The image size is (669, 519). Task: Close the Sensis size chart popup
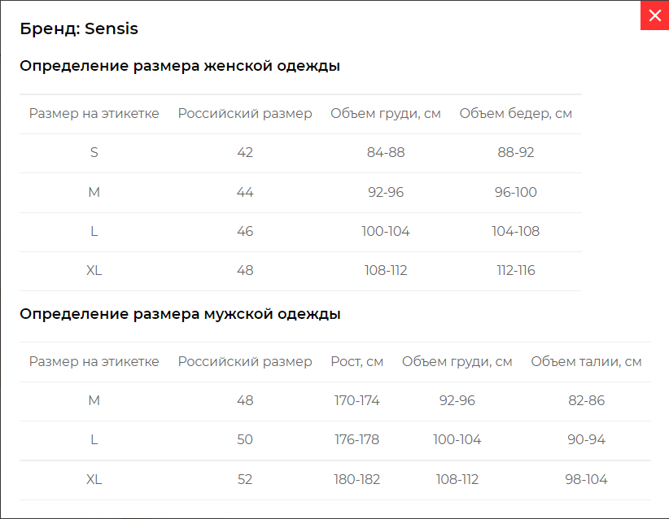coord(654,15)
